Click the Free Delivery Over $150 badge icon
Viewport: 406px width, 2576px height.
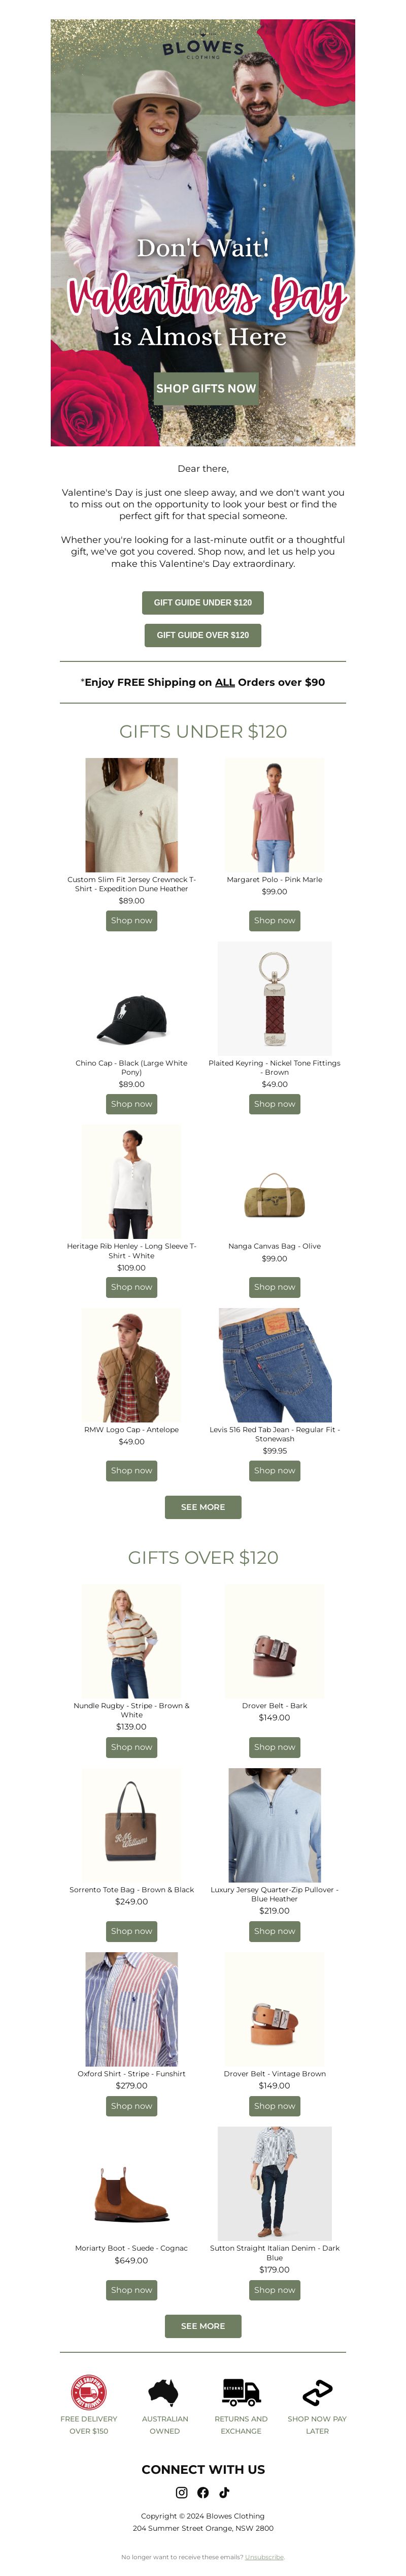click(x=89, y=2392)
